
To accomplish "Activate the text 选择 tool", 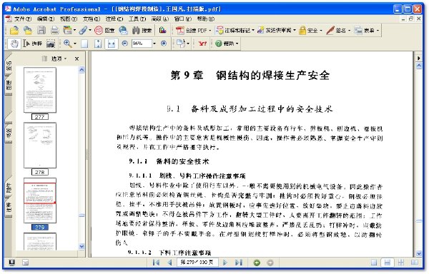I will 32,44.
